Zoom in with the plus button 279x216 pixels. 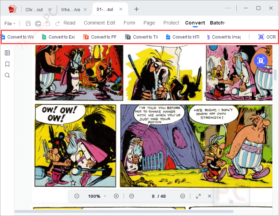tap(116, 196)
